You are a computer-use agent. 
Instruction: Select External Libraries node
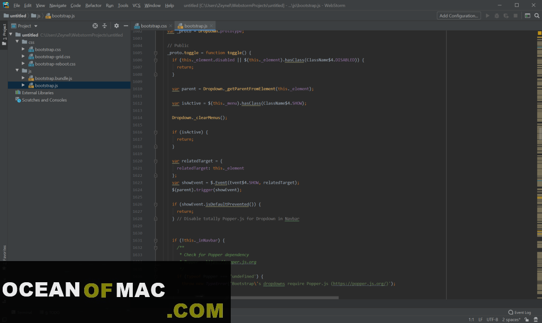[38, 93]
